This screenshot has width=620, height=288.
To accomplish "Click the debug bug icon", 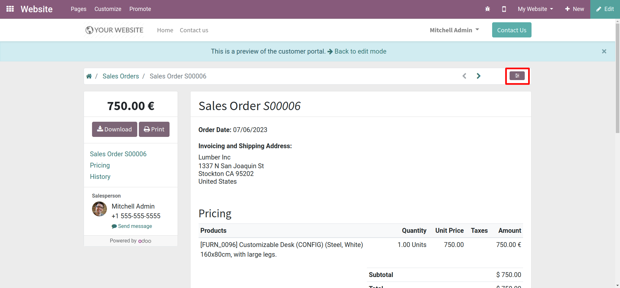I will click(487, 9).
